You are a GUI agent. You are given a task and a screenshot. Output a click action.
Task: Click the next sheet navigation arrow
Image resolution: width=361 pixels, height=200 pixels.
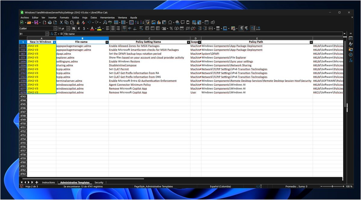click(29, 183)
